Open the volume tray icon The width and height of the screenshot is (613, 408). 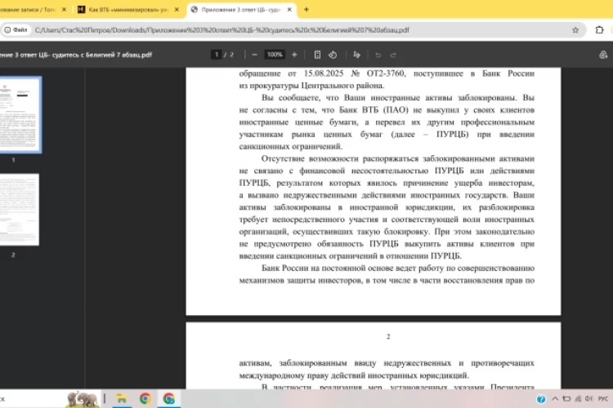588,399
